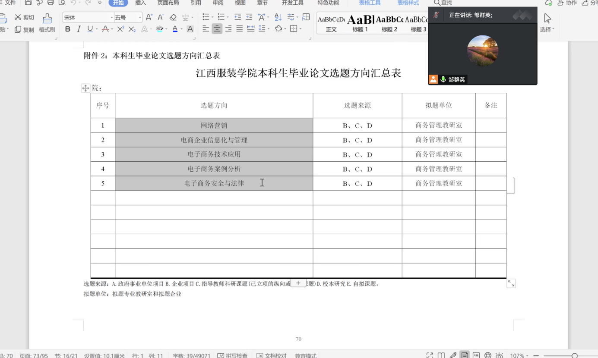Click the Clear Formatting eraser icon

click(x=173, y=17)
